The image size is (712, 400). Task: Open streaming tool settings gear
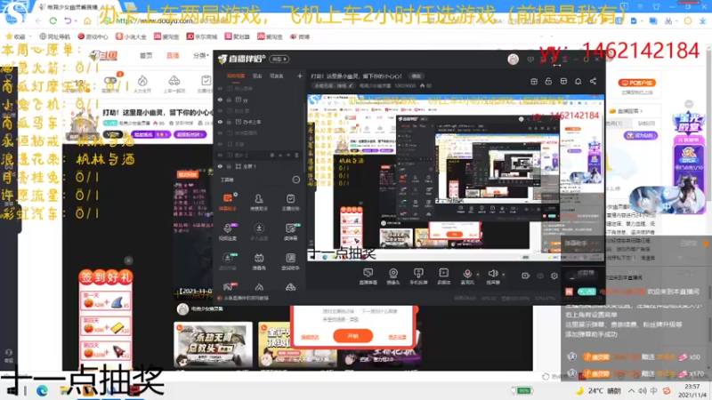coord(554,276)
